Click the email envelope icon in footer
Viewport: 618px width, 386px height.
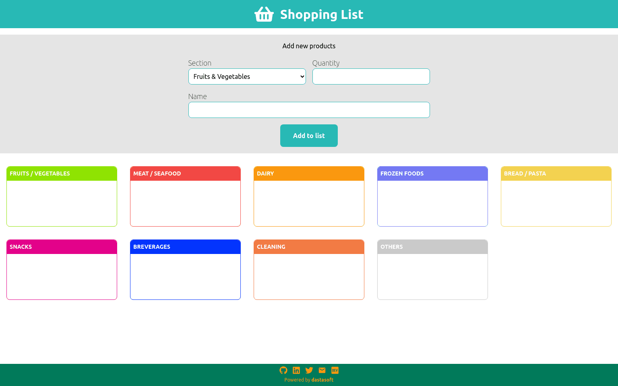pos(322,370)
